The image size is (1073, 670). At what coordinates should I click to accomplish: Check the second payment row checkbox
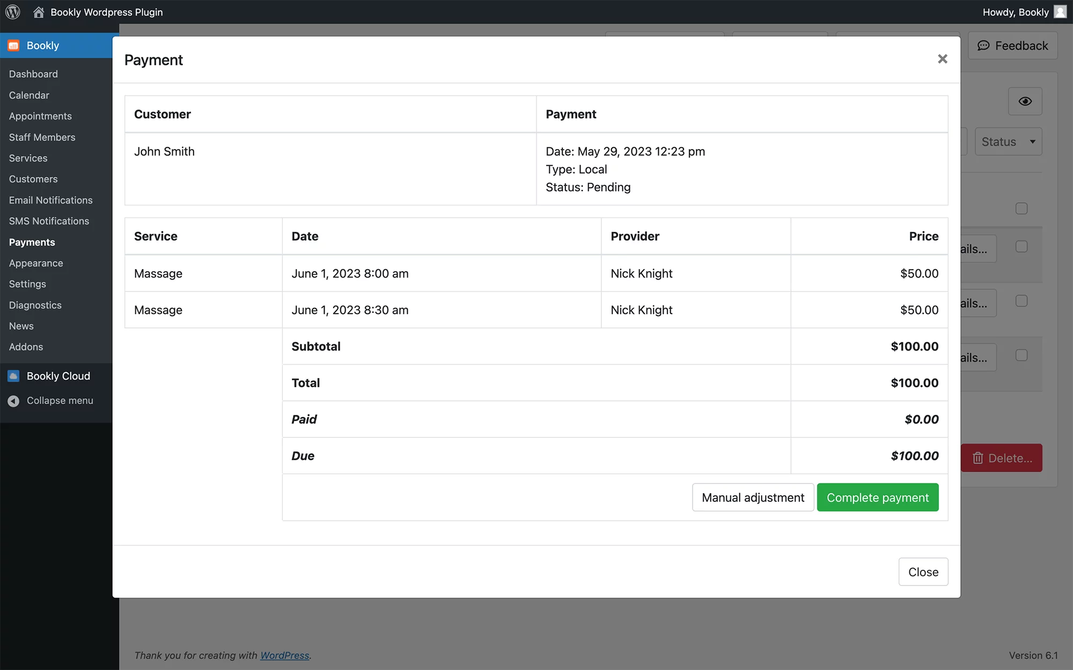point(1021,301)
